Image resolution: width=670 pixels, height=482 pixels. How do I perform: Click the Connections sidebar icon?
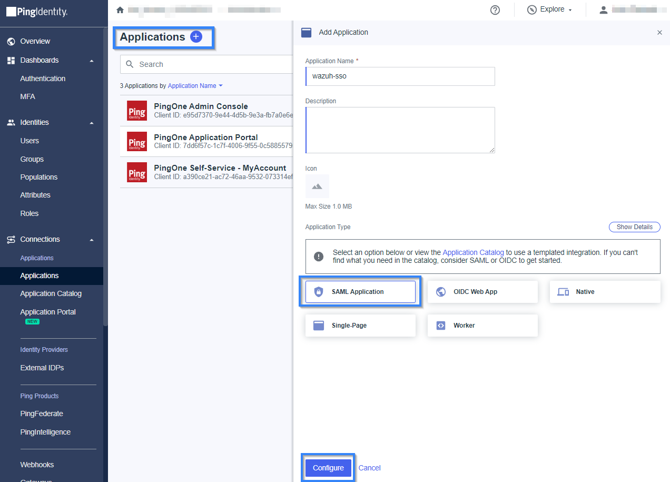[11, 240]
